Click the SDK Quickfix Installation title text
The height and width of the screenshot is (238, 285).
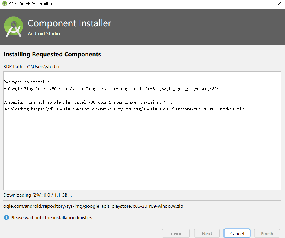pyautogui.click(x=33, y=4)
